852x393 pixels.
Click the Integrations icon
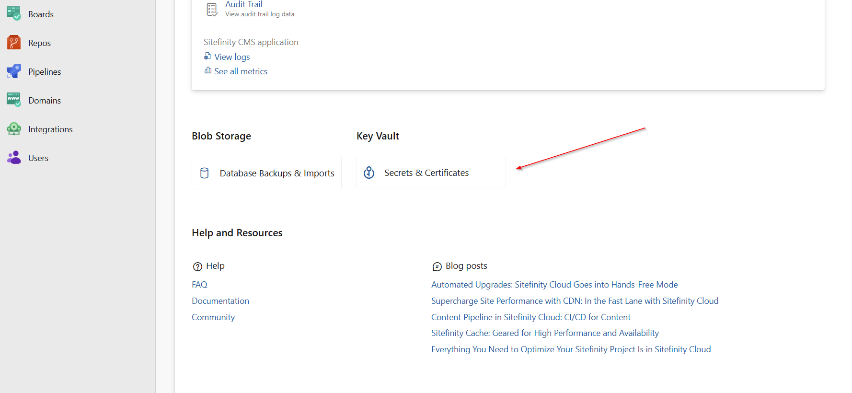click(14, 129)
